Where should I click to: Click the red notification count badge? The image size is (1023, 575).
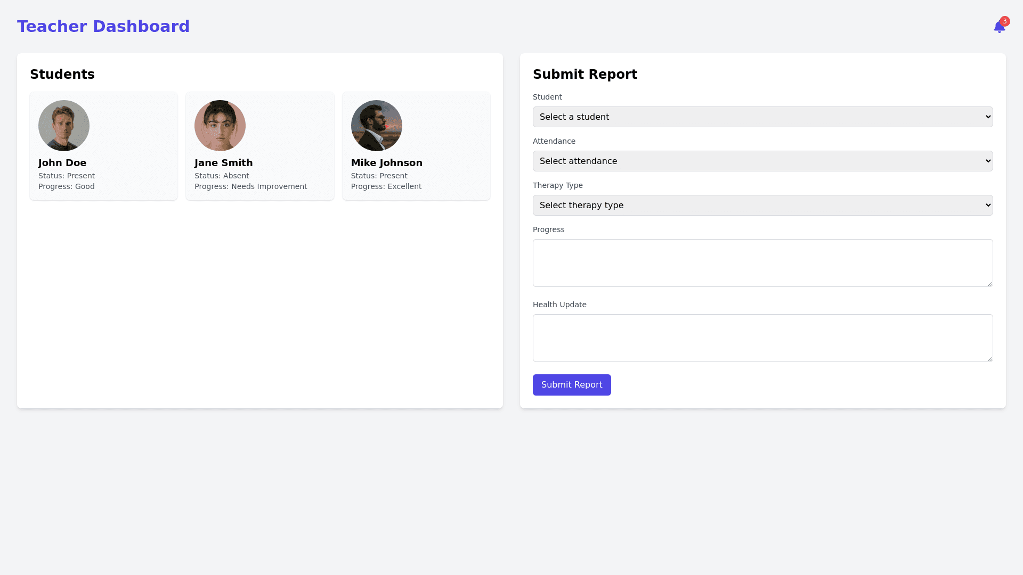click(x=1005, y=21)
